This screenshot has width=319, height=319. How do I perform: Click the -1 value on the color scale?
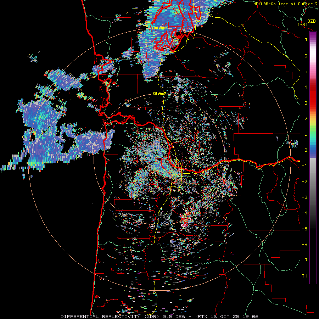304,166
